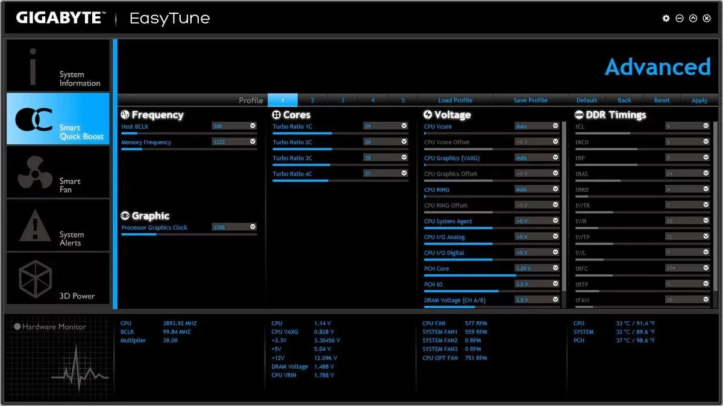
Task: Select Smart Quick Boost section
Action: pyautogui.click(x=58, y=118)
